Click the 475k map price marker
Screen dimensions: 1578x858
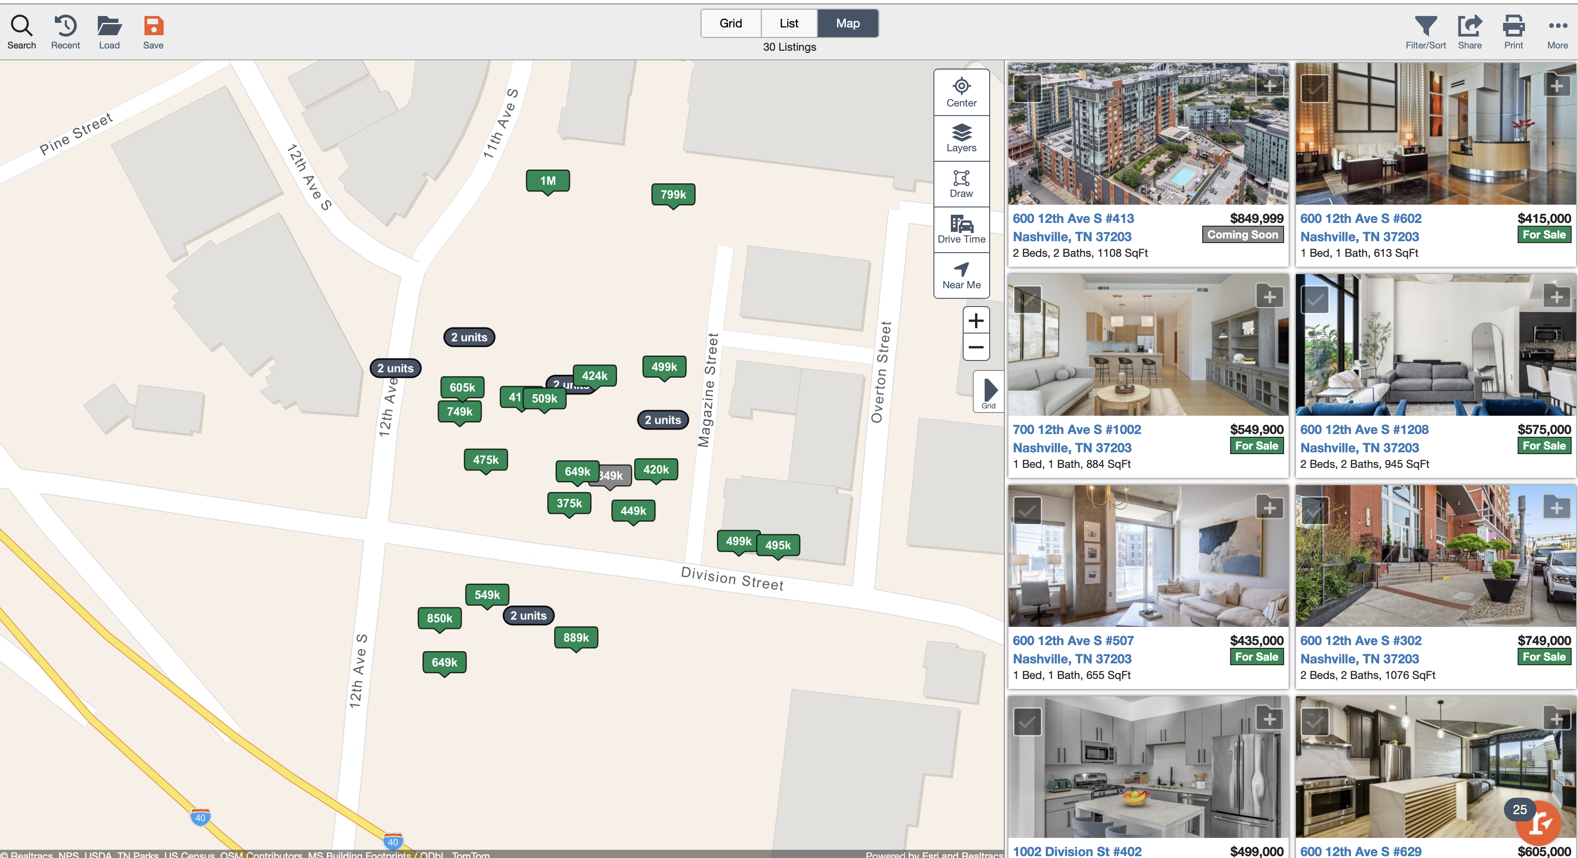coord(486,460)
